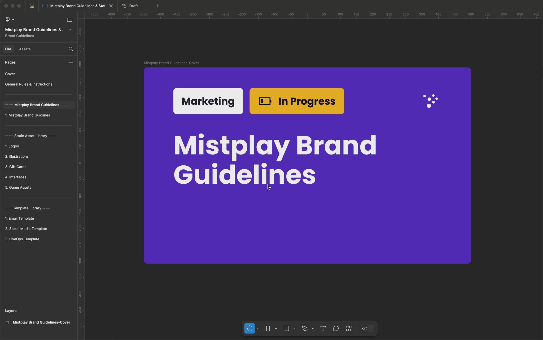543x340 pixels.
Task: Select the Text tool
Action: 323,328
